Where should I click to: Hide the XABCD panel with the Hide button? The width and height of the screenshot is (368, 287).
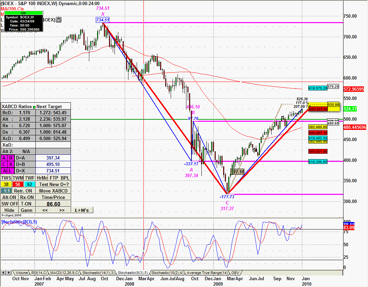point(9,210)
